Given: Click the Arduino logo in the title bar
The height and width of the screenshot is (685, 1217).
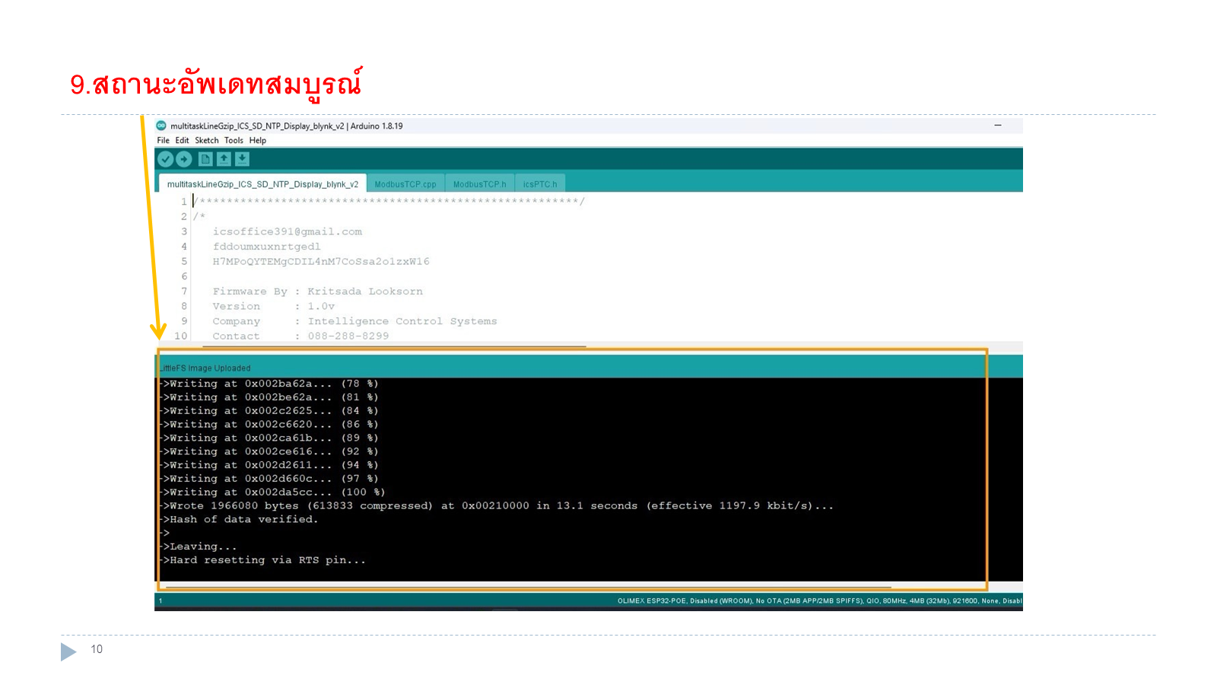Looking at the screenshot, I should point(161,126).
